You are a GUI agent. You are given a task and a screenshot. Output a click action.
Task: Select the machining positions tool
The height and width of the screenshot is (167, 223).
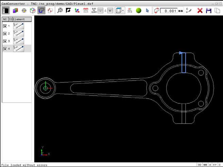[50, 11]
